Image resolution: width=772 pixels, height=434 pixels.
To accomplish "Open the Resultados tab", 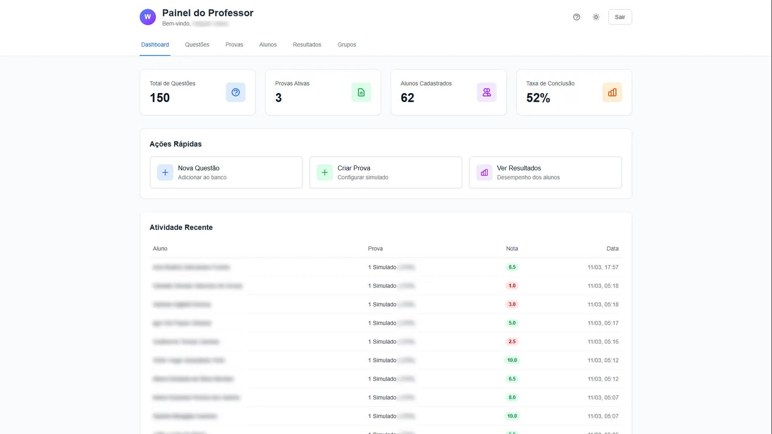I will (x=307, y=45).
